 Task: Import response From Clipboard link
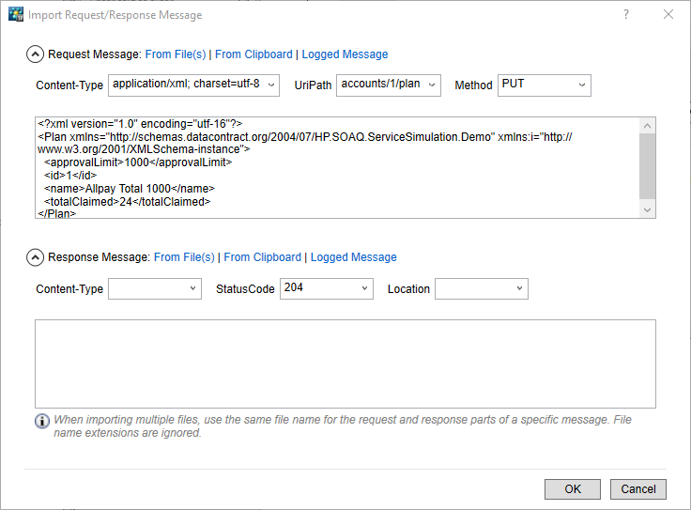tap(263, 257)
